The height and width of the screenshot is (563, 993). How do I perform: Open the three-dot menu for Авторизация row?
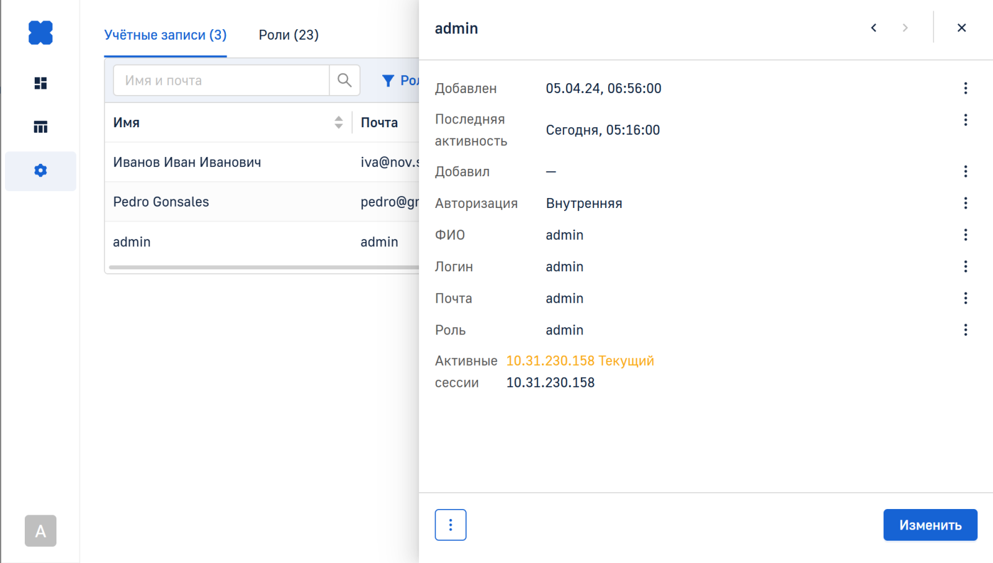[965, 203]
